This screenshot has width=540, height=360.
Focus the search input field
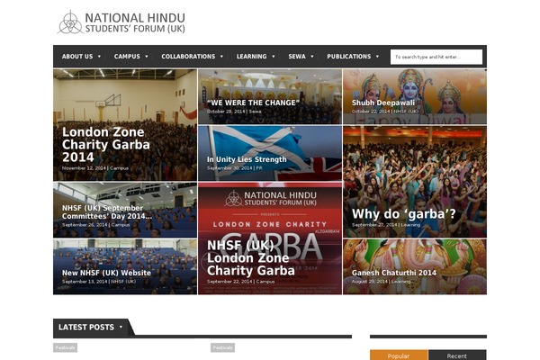click(436, 57)
